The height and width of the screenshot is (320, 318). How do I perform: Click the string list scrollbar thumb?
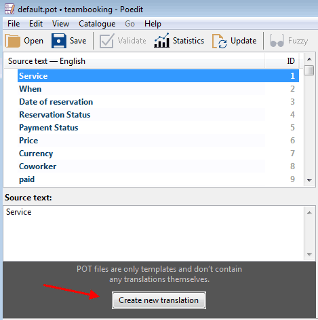coord(309,70)
